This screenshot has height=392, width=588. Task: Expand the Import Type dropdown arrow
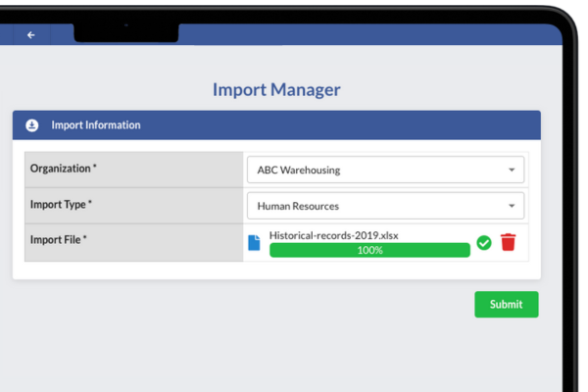(511, 207)
